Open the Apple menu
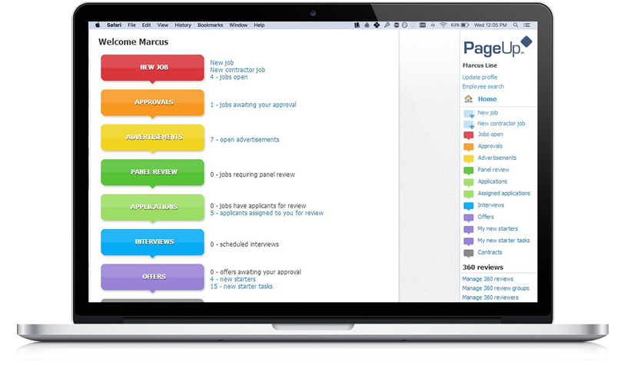624x369 pixels. (98, 25)
